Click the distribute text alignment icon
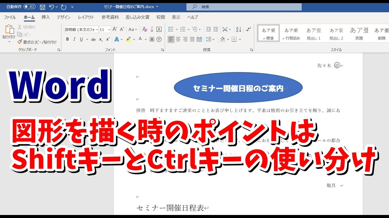389x218 pixels. click(199, 39)
